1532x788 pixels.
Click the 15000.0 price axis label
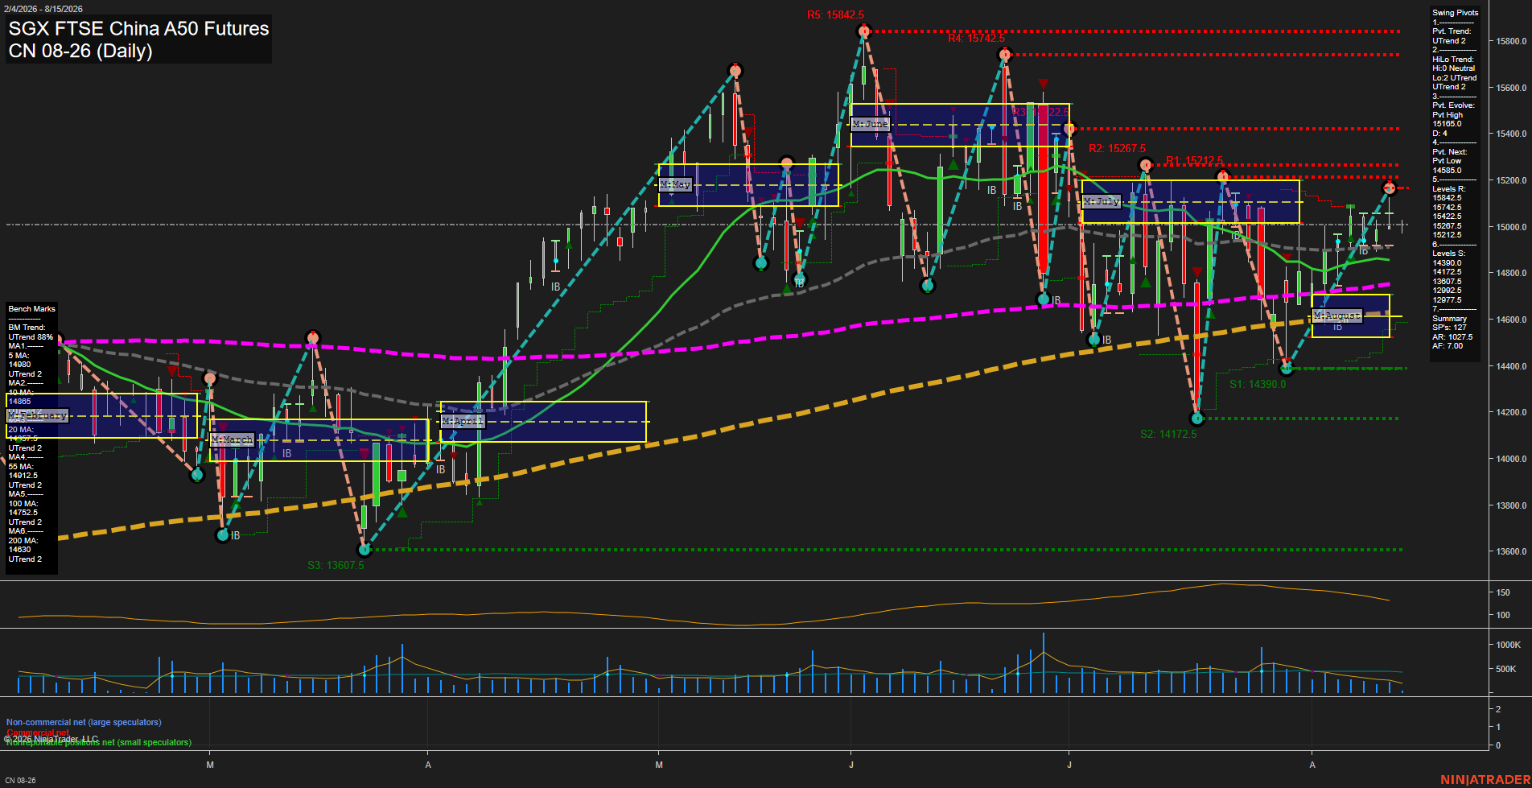pos(1511,227)
